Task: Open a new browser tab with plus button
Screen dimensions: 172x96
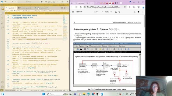Action: tap(121, 3)
